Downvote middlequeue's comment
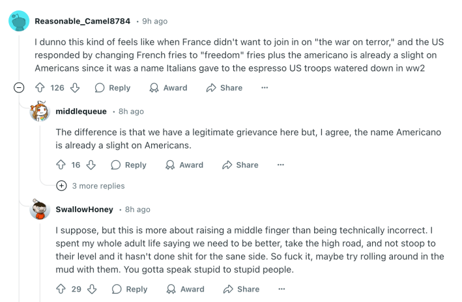 pos(91,165)
